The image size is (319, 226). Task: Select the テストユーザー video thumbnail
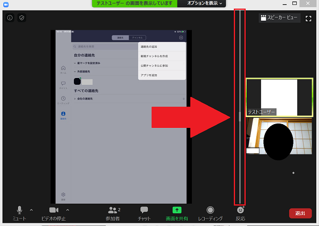279,98
